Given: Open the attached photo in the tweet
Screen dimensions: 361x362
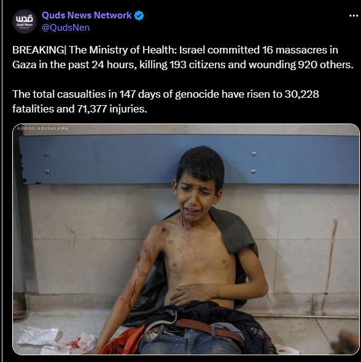Looking at the screenshot, I should pos(186,240).
